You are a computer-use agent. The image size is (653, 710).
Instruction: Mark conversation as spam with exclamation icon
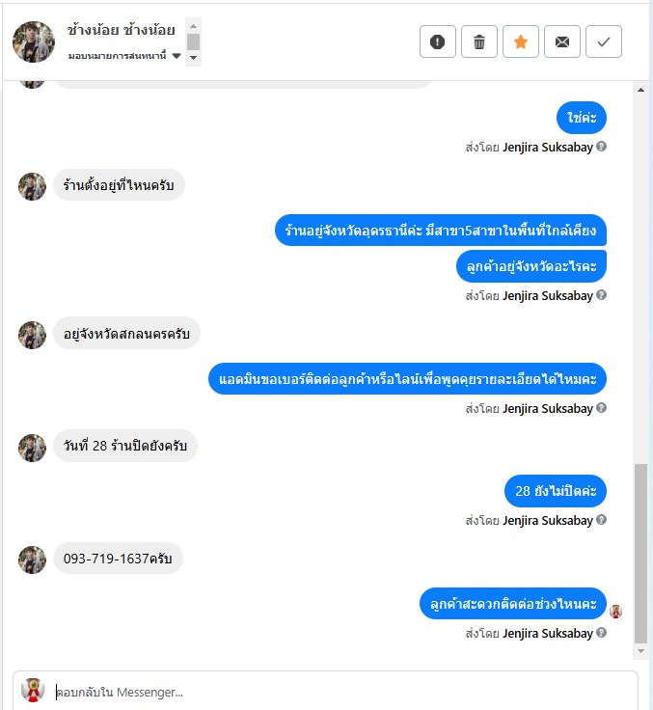tap(438, 41)
